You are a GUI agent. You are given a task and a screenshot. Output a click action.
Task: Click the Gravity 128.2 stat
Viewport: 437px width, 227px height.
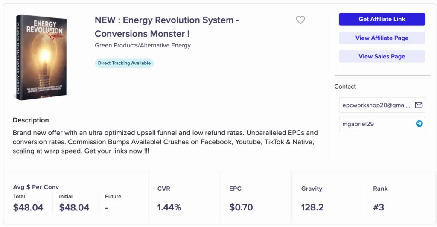(x=312, y=207)
